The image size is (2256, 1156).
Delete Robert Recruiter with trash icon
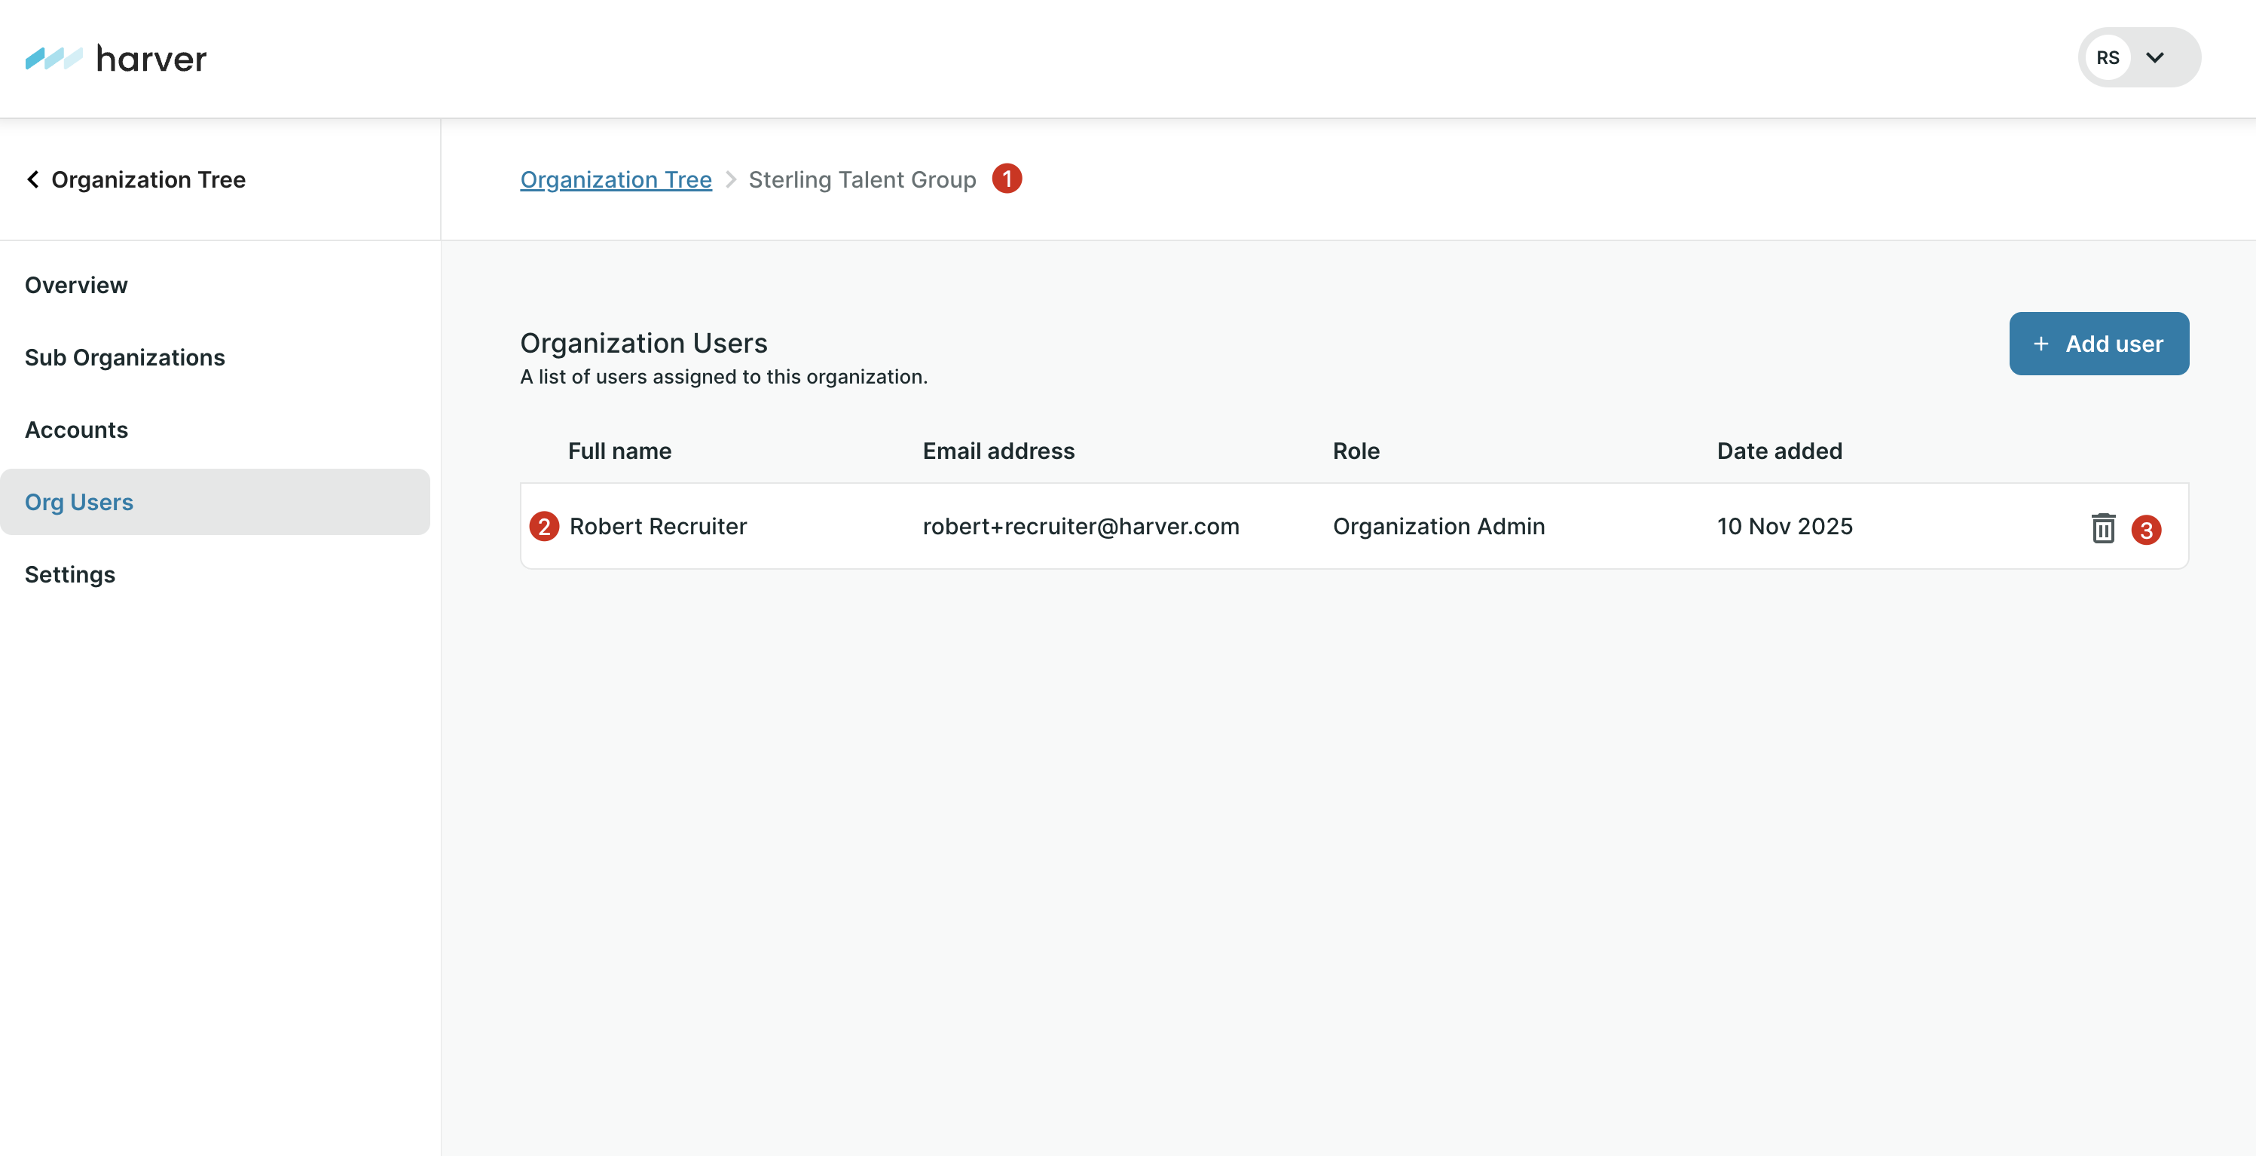2103,528
